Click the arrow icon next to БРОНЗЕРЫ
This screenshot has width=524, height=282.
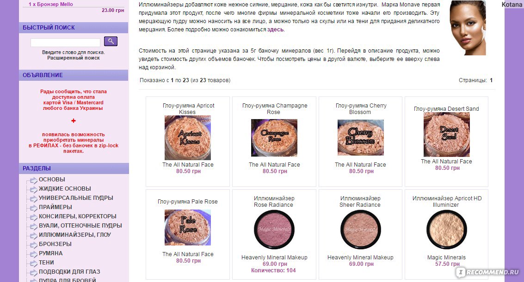coord(33,245)
